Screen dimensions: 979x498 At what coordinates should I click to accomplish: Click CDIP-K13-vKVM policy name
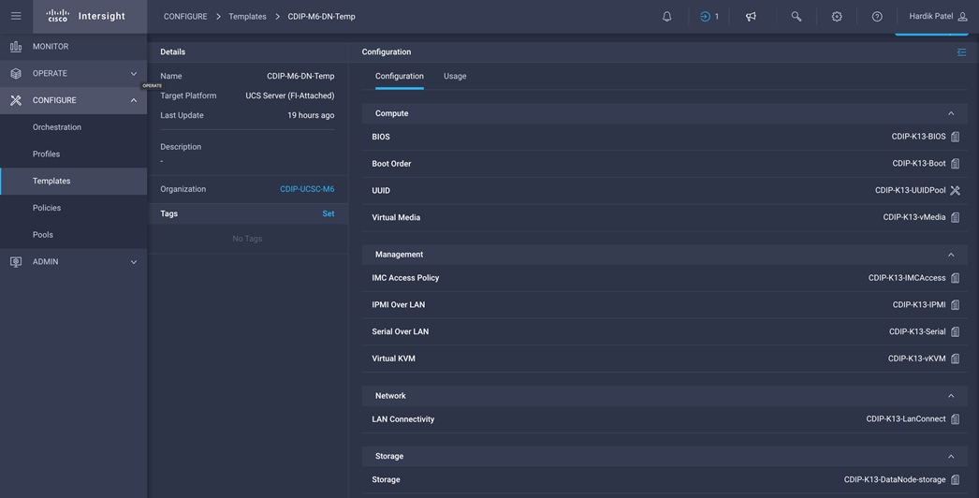click(x=916, y=359)
